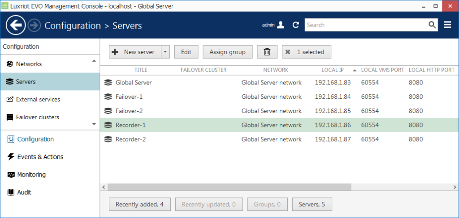
Task: Select the Global Server title text
Action: [134, 83]
